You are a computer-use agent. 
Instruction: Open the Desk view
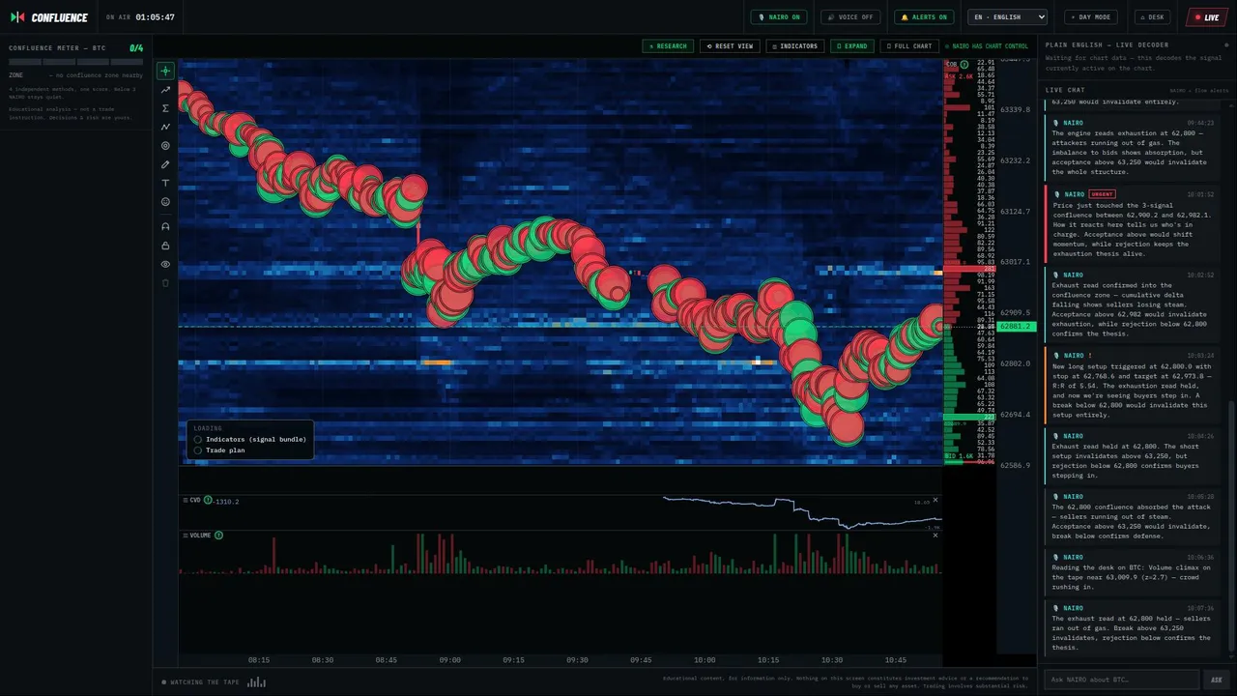point(1152,17)
